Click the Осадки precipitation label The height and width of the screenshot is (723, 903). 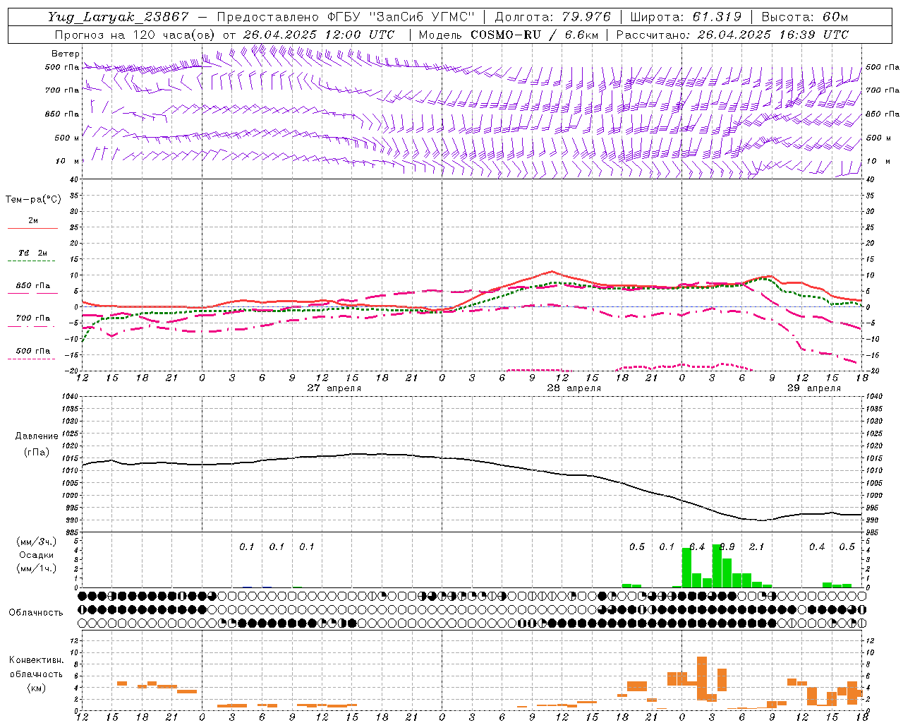coord(37,555)
